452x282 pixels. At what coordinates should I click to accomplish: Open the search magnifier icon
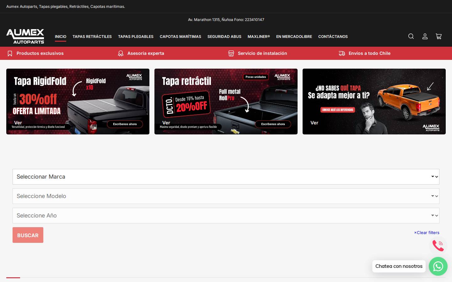coord(411,36)
